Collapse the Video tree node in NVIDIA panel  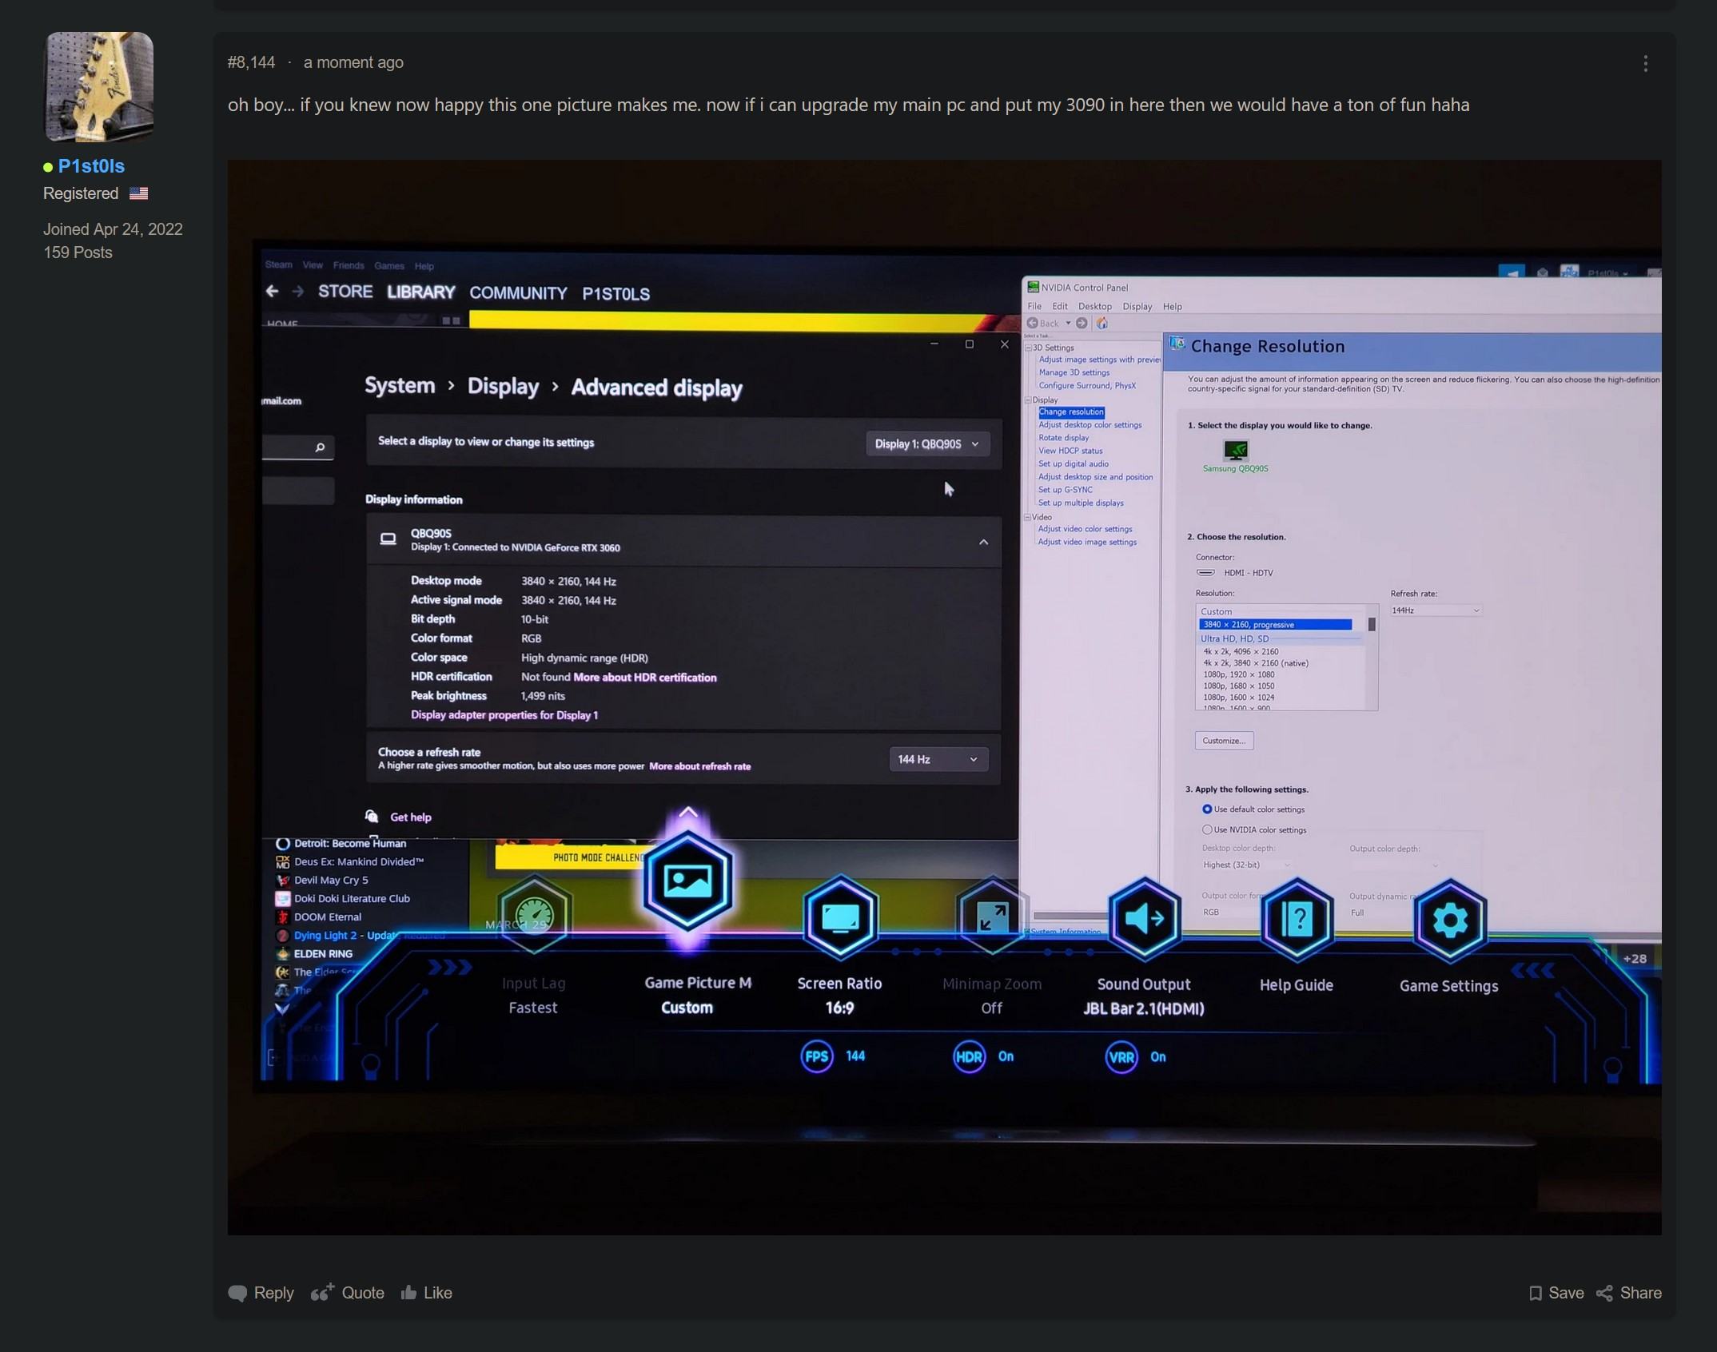1029,517
